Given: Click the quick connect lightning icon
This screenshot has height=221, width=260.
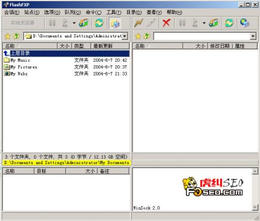Looking at the screenshot, I should click(x=138, y=23).
